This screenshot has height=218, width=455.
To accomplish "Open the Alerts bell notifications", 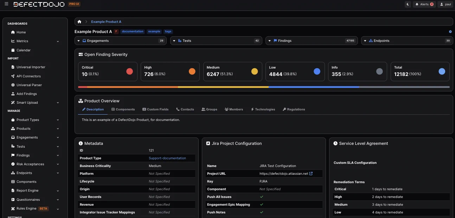I will (424, 4).
